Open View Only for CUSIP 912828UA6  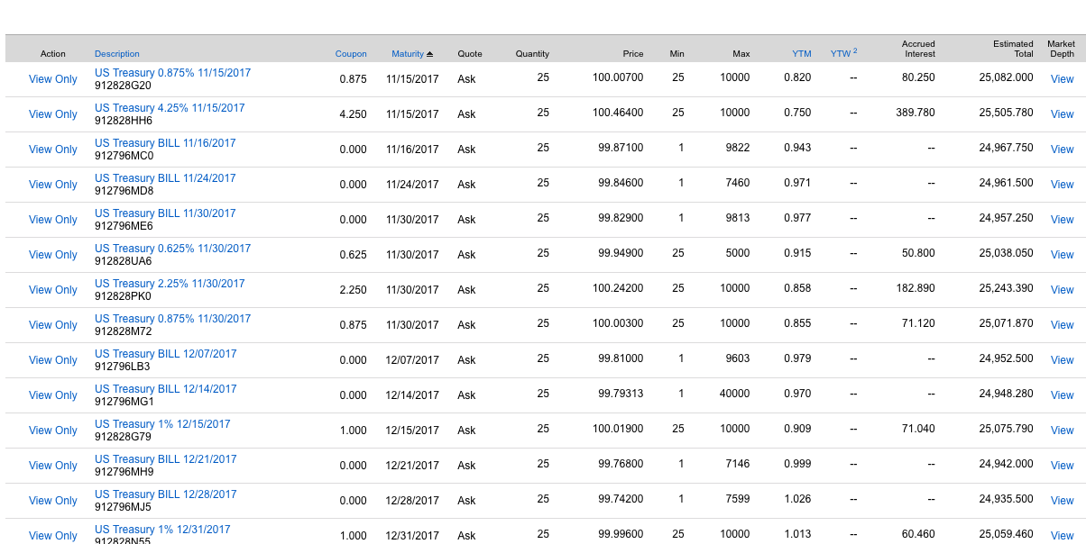(x=53, y=255)
